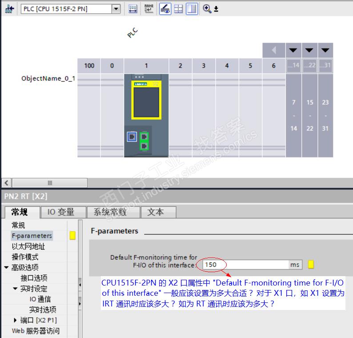Expand the slots 15-22 rack group

309,50
